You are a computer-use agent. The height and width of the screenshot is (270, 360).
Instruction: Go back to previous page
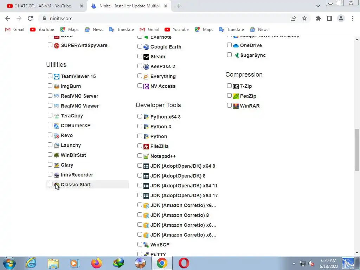(x=8, y=18)
